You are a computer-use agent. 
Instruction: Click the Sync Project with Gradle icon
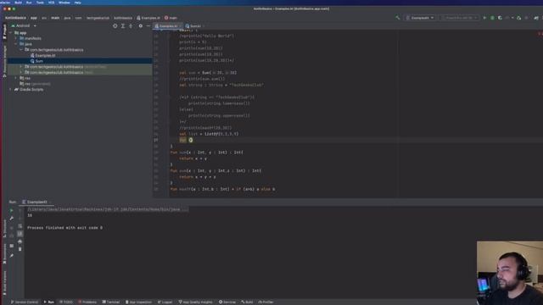pos(536,18)
